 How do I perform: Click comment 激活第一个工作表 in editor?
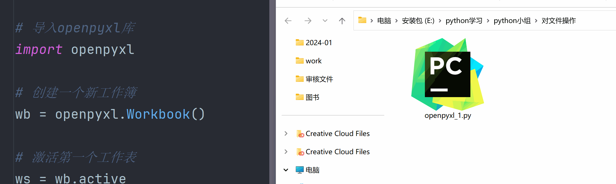coord(76,157)
